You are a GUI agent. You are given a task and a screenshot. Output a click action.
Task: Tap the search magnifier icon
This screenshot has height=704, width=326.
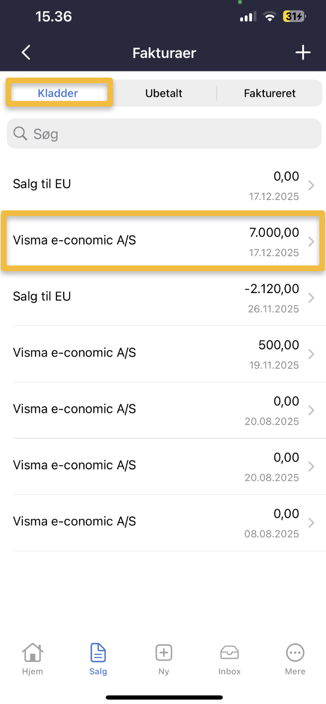pos(20,134)
